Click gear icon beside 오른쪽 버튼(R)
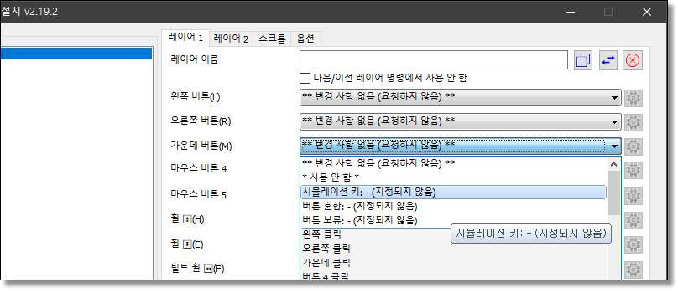Image resolution: width=678 pixels, height=303 pixels. (634, 122)
